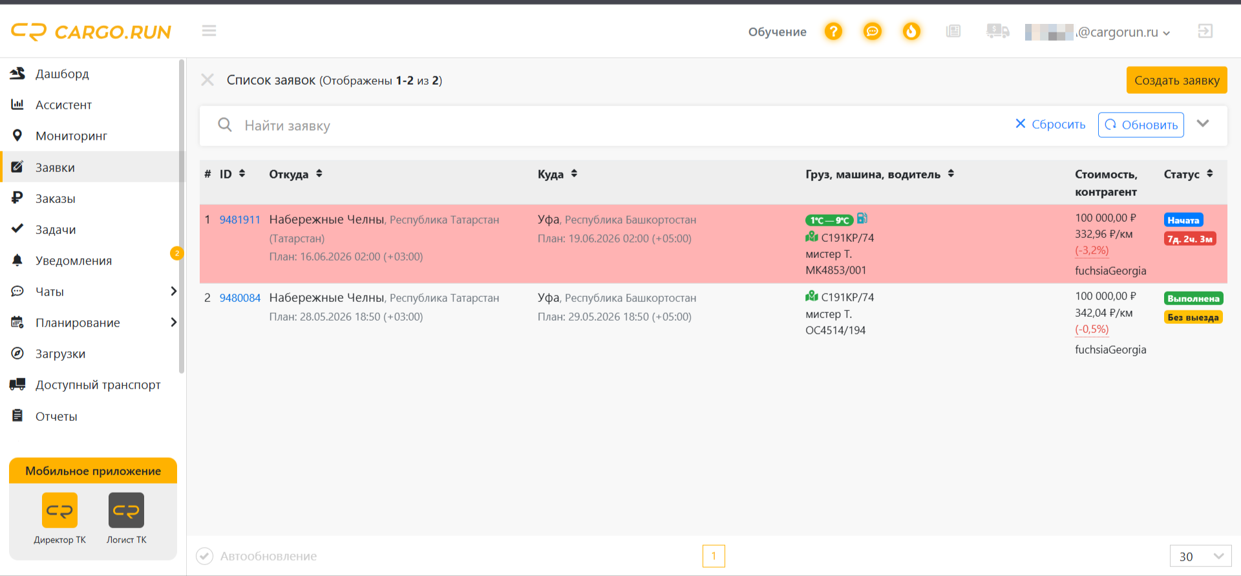This screenshot has height=576, width=1241.
Task: Click the (-3,2%) margin value
Action: click(x=1092, y=250)
